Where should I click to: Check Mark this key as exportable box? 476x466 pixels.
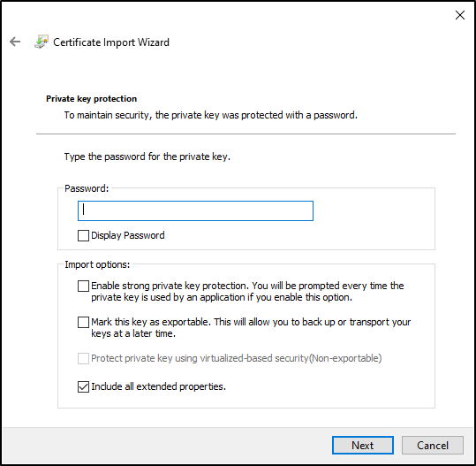(x=83, y=322)
